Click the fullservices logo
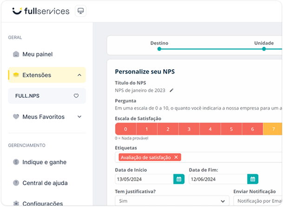The width and height of the screenshot is (283, 207). 41,11
